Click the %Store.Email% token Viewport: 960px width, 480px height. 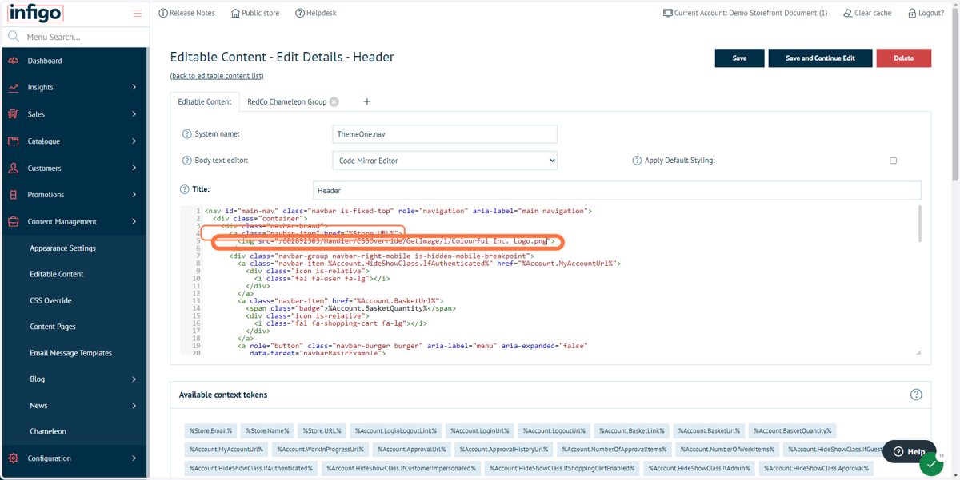point(210,431)
